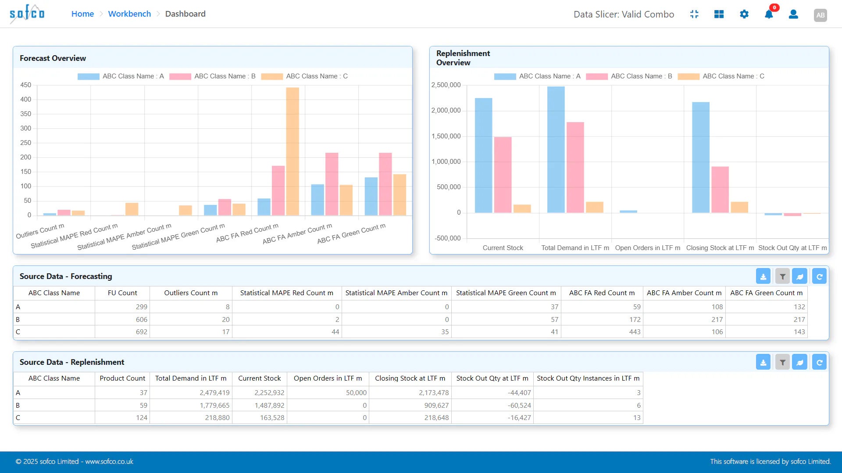Toggle ABC Class Name : A in Forecast legend
The width and height of the screenshot is (842, 473).
121,76
